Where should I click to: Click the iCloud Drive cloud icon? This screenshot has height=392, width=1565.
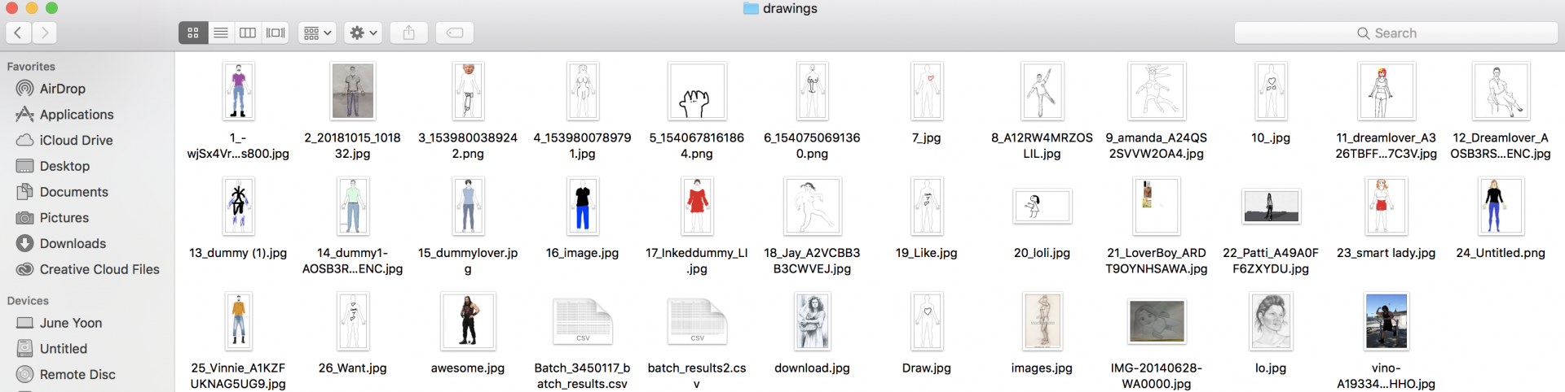(25, 140)
